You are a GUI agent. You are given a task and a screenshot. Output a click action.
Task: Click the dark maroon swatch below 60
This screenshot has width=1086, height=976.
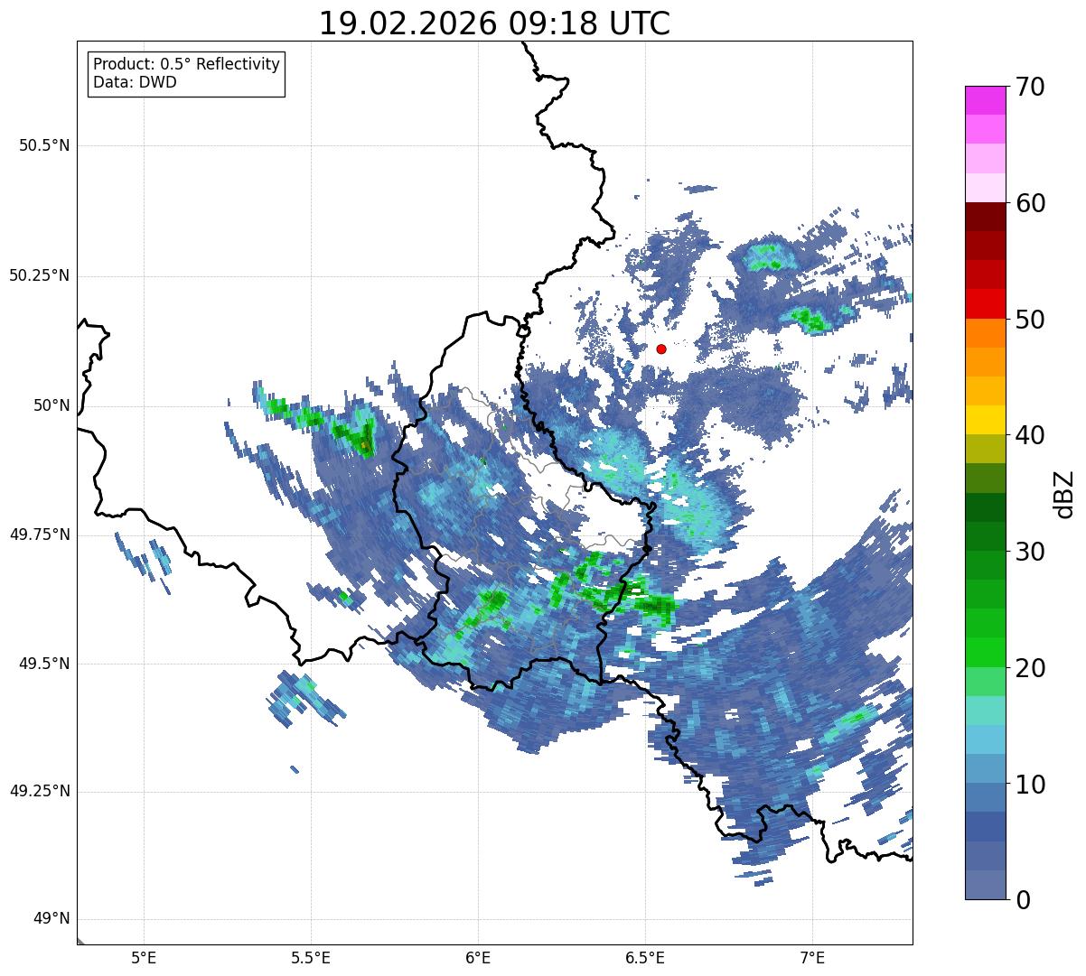point(985,217)
